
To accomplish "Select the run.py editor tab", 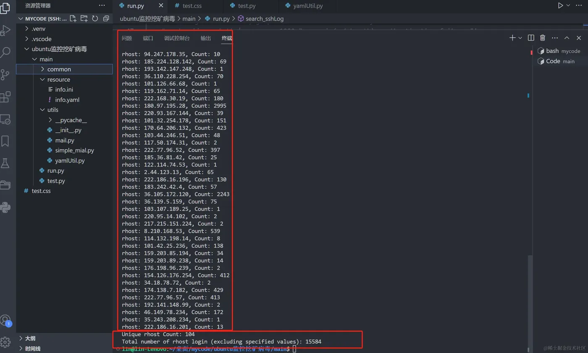I will [140, 6].
